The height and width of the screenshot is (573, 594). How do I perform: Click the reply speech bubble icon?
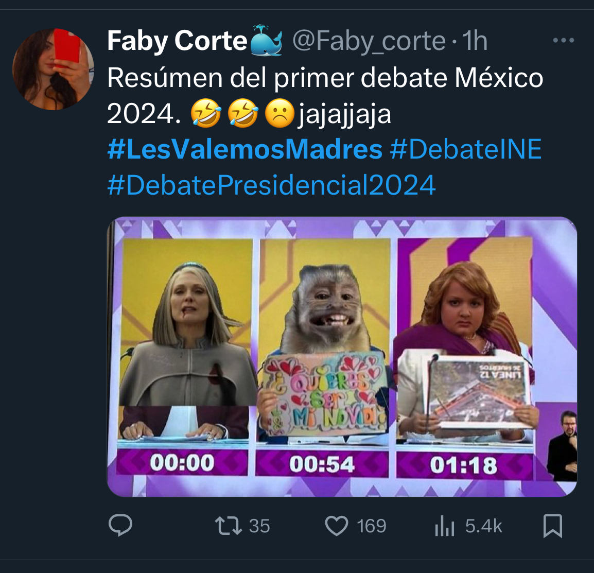click(x=120, y=526)
